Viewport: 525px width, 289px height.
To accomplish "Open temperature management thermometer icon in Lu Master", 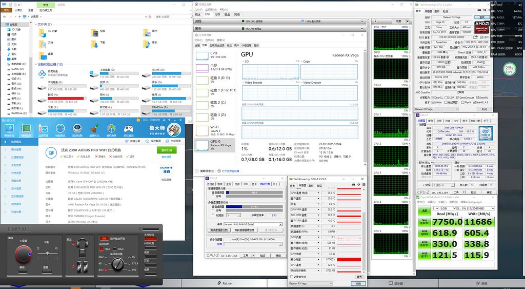I will click(x=43, y=129).
